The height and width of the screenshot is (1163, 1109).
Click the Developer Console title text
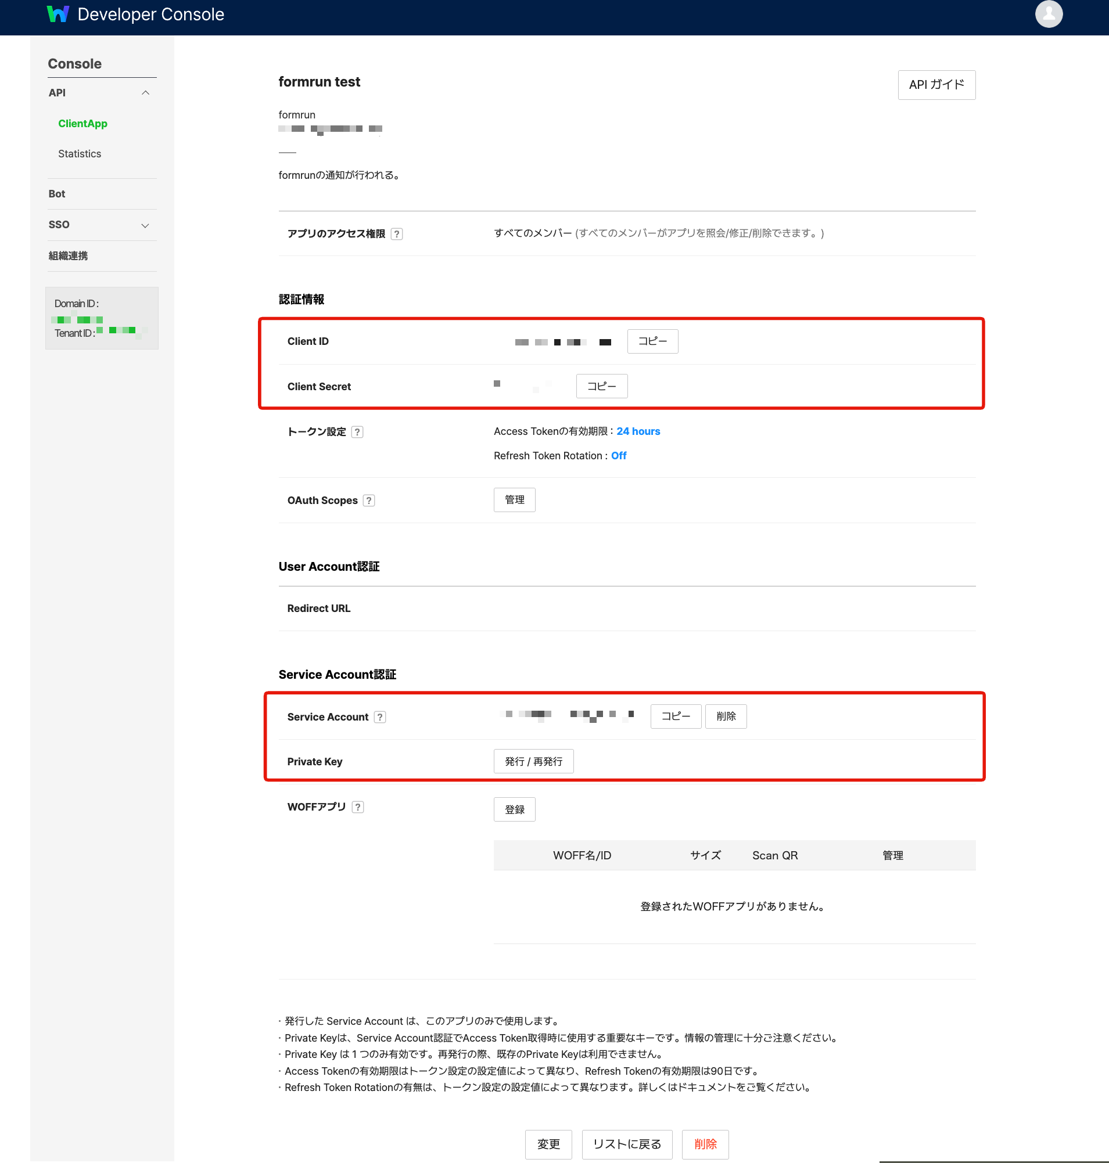(150, 14)
